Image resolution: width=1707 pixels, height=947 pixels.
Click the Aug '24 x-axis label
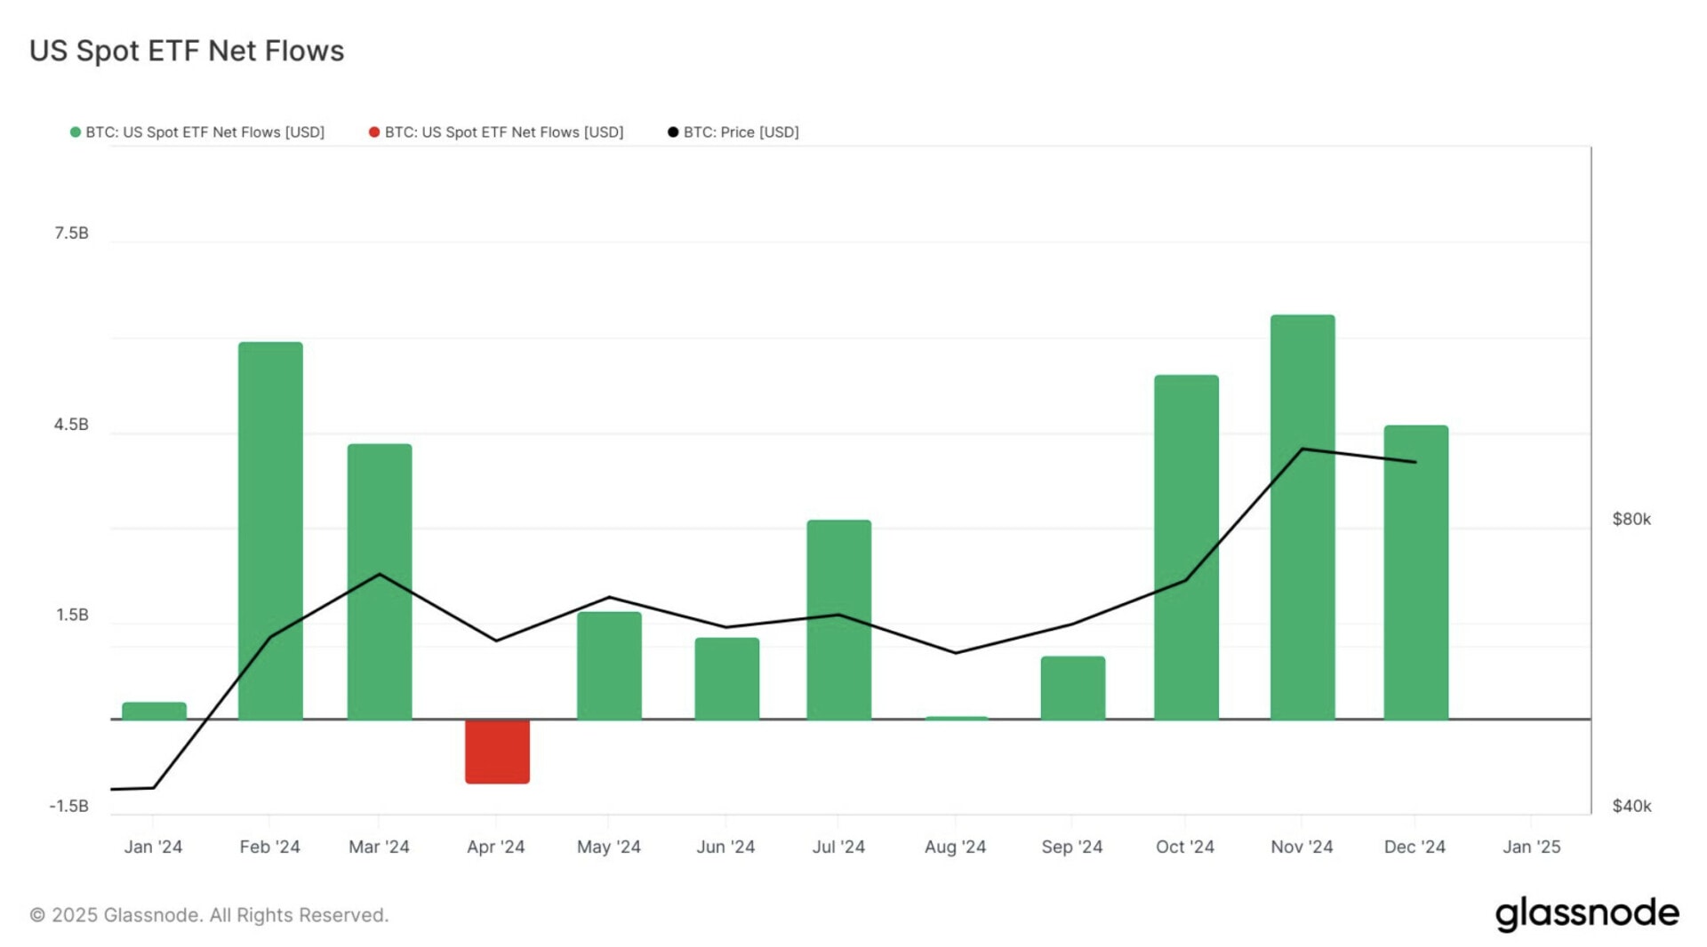[x=955, y=847]
